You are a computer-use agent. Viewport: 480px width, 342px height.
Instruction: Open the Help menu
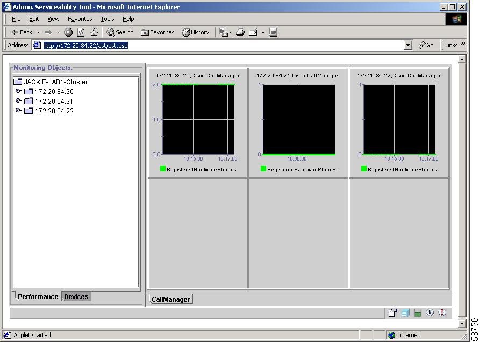click(128, 19)
